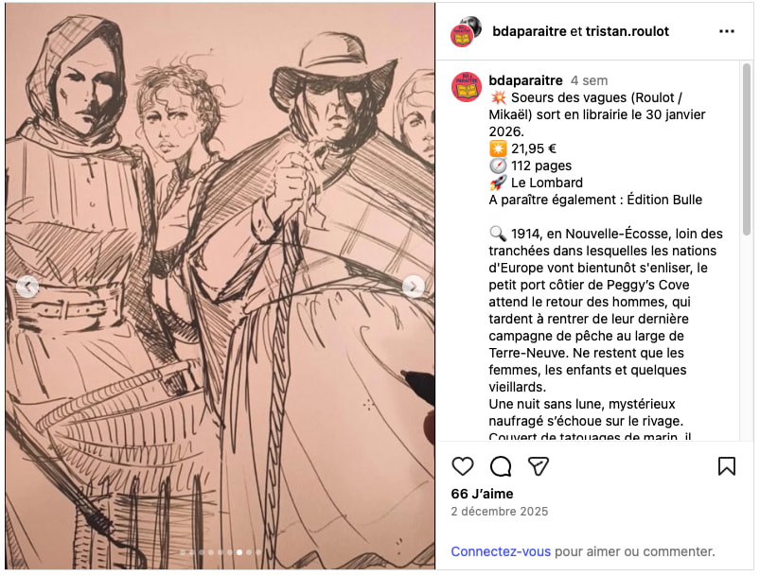
Task: Go to the next carousel image arrow
Action: coord(414,287)
